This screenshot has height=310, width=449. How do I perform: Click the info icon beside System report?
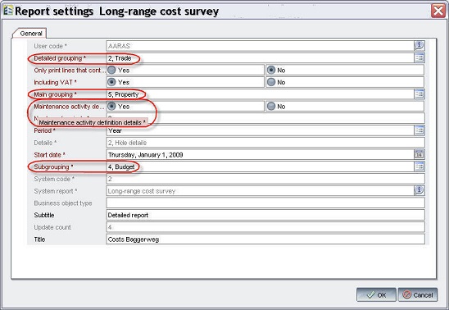420,190
